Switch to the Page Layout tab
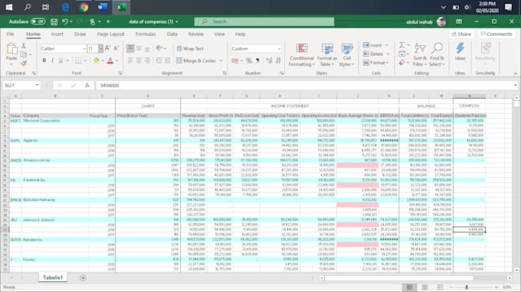 point(110,34)
